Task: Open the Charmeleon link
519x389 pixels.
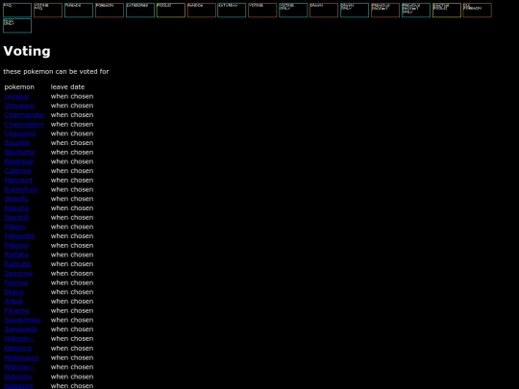Action: [x=24, y=124]
